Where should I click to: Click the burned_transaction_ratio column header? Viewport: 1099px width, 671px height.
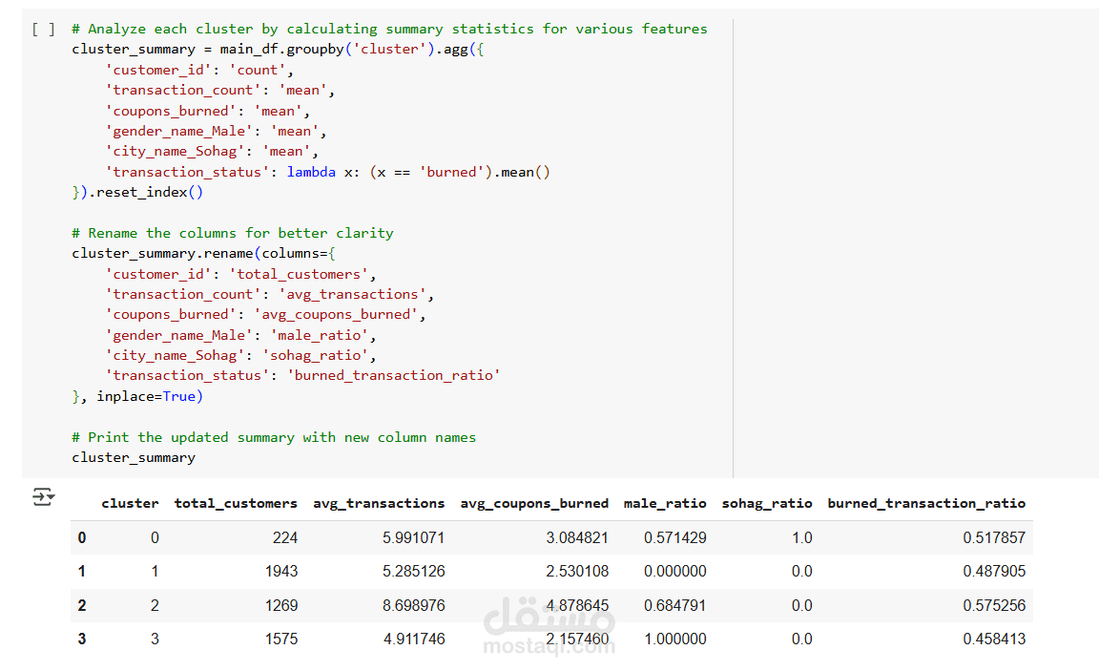tap(926, 503)
